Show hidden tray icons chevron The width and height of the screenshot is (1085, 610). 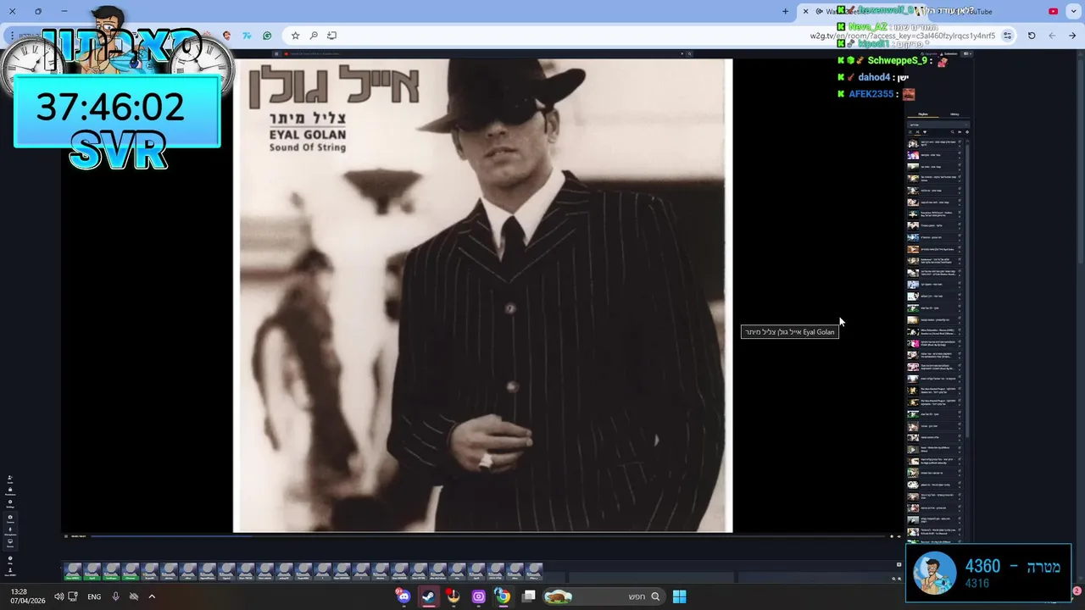coord(152,596)
